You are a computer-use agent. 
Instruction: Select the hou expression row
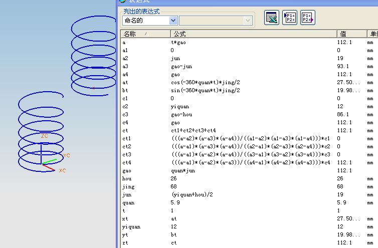click(249, 178)
